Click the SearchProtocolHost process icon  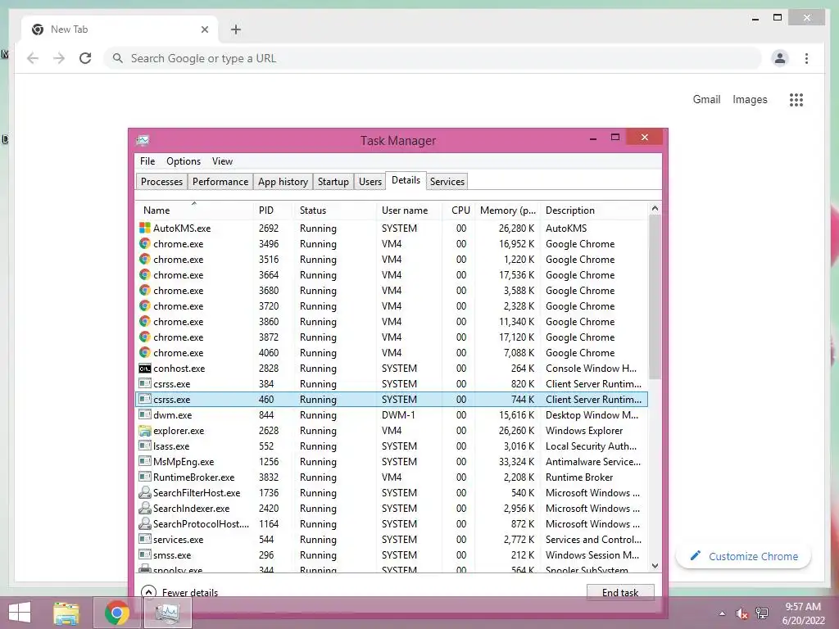[144, 523]
